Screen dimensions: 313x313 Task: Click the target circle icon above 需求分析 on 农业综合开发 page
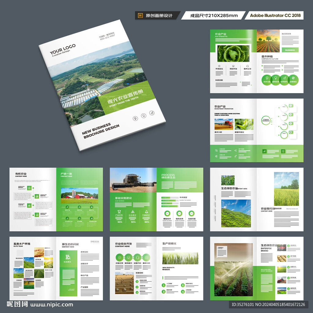146,257
